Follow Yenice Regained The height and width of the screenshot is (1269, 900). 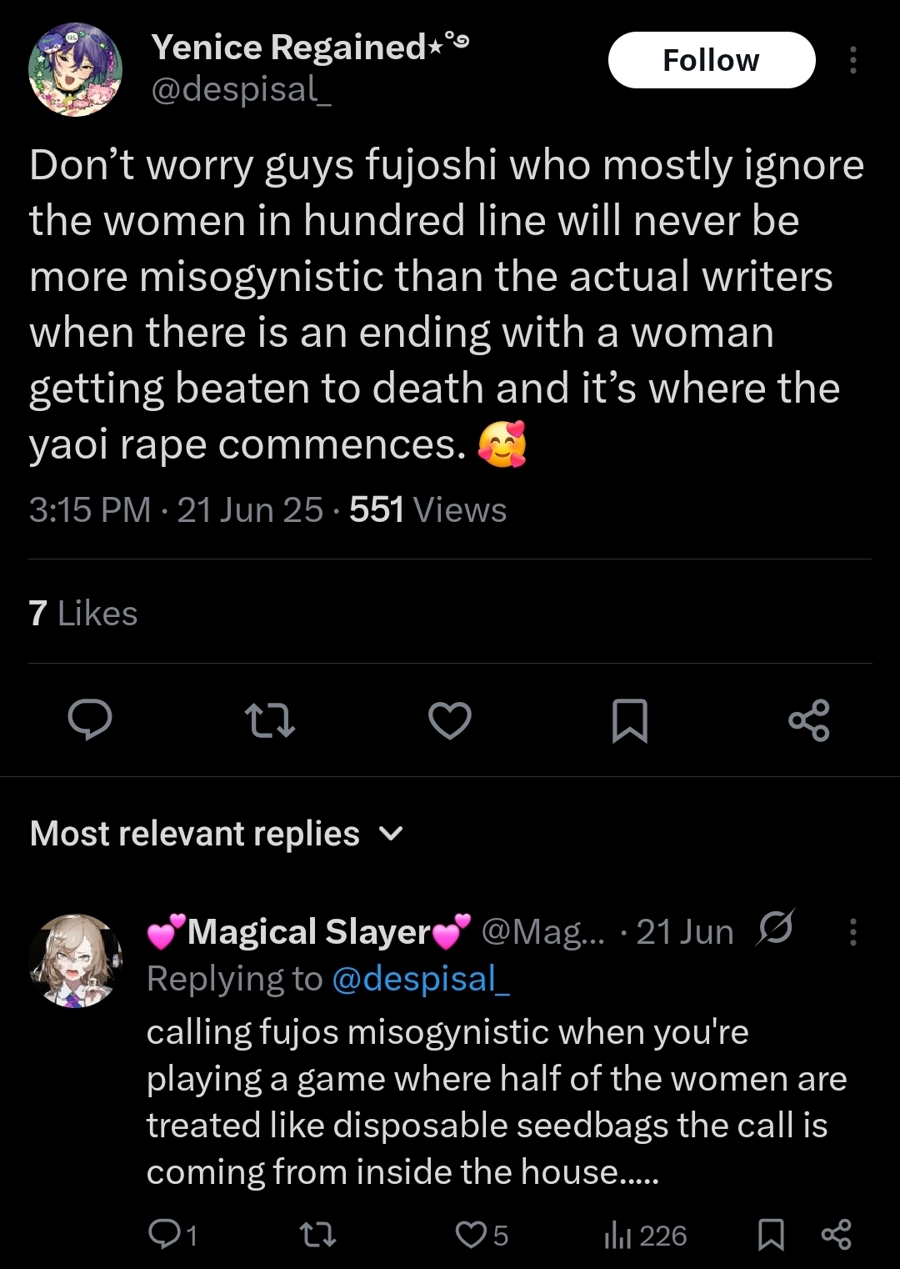click(x=712, y=60)
